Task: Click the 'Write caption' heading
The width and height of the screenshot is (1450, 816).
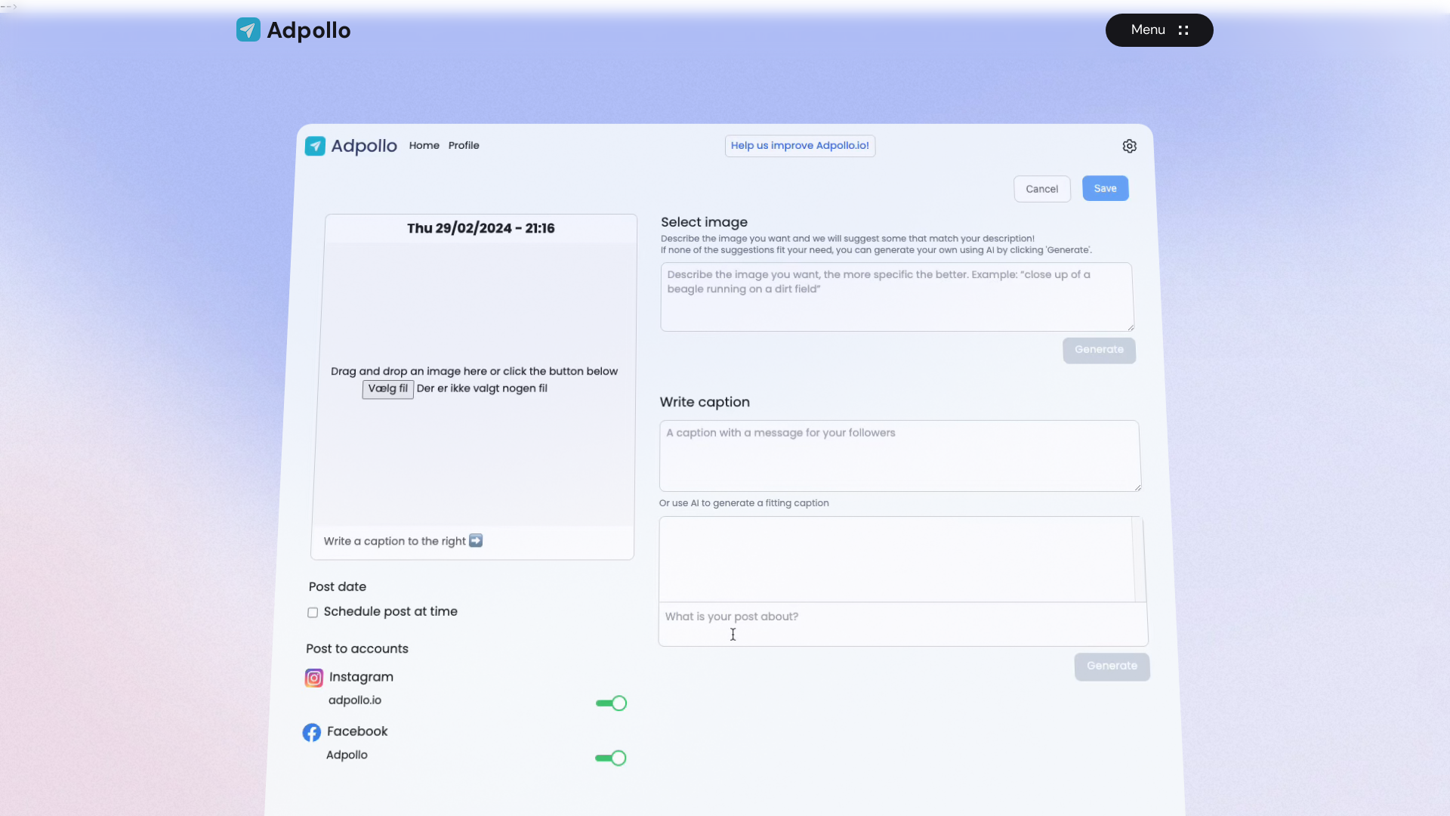Action: [705, 402]
